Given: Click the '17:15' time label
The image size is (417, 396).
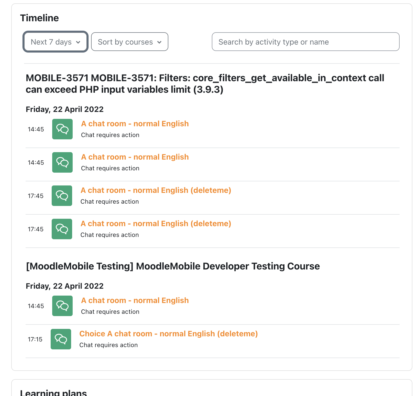Looking at the screenshot, I should tap(35, 339).
